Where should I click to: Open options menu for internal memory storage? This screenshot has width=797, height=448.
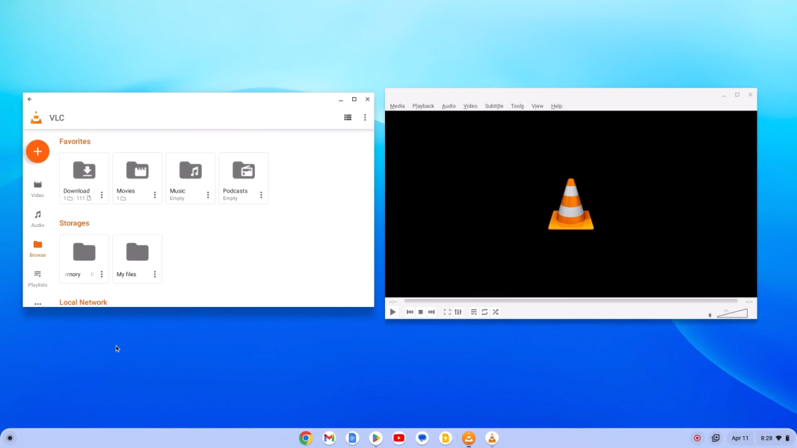click(x=102, y=274)
